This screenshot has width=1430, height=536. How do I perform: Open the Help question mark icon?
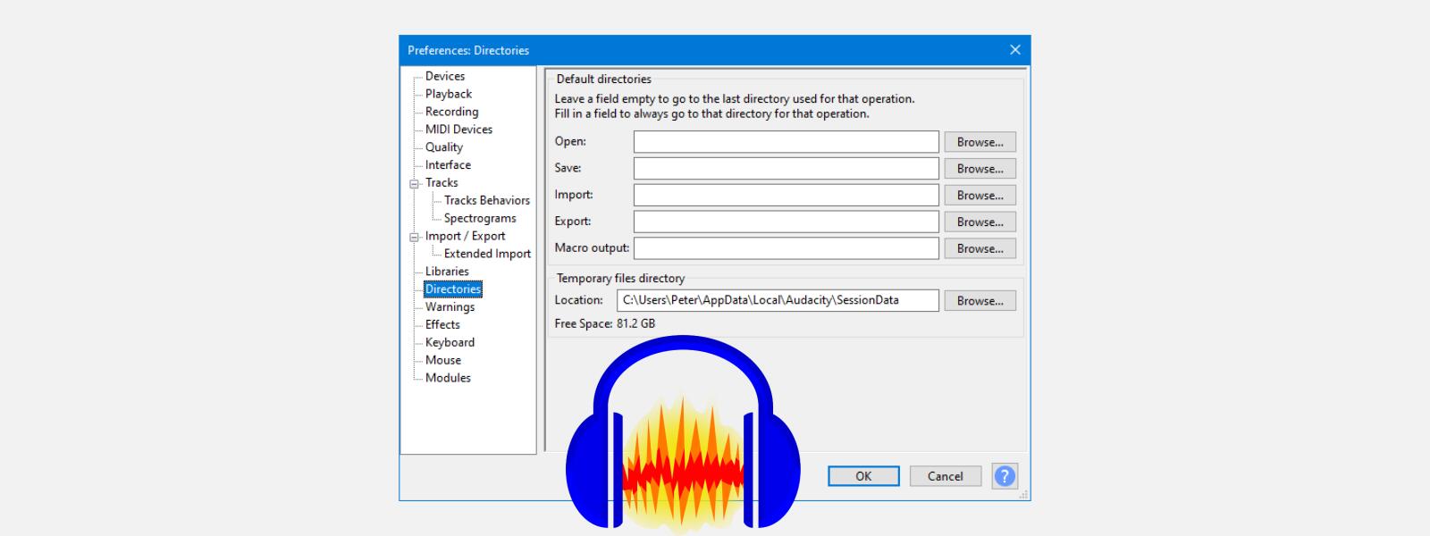tap(1005, 476)
